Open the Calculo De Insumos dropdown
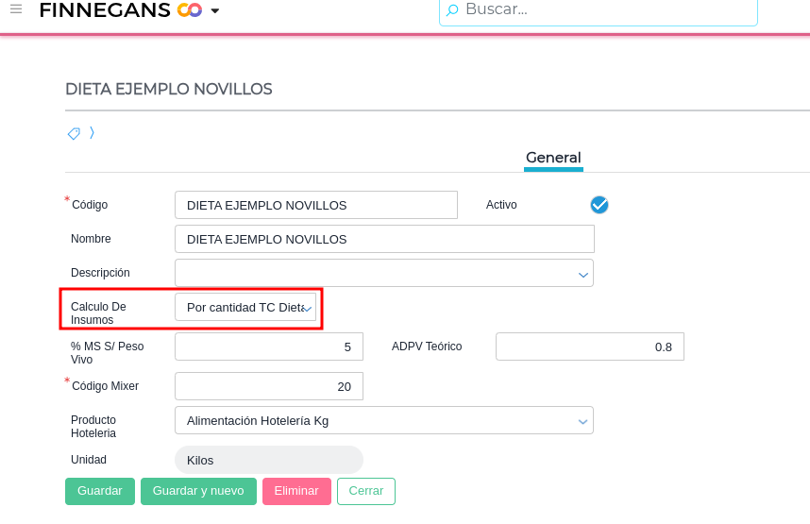This screenshot has width=810, height=524. tap(307, 308)
